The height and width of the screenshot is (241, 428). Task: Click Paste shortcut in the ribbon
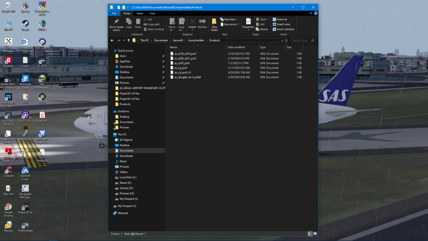click(x=154, y=29)
